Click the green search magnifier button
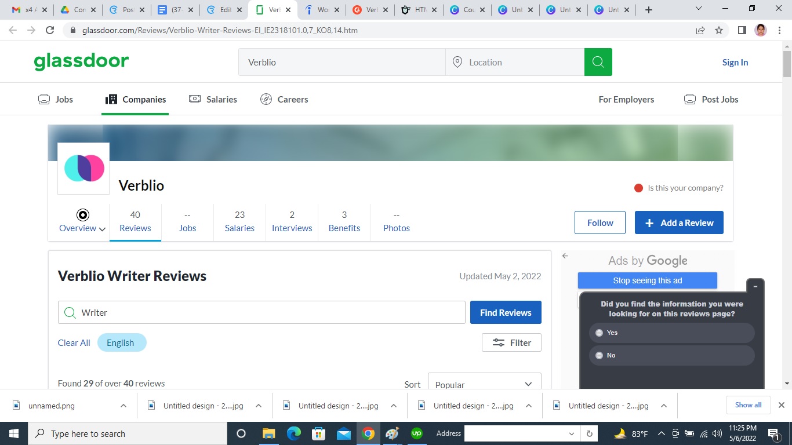The height and width of the screenshot is (445, 792). click(x=598, y=62)
